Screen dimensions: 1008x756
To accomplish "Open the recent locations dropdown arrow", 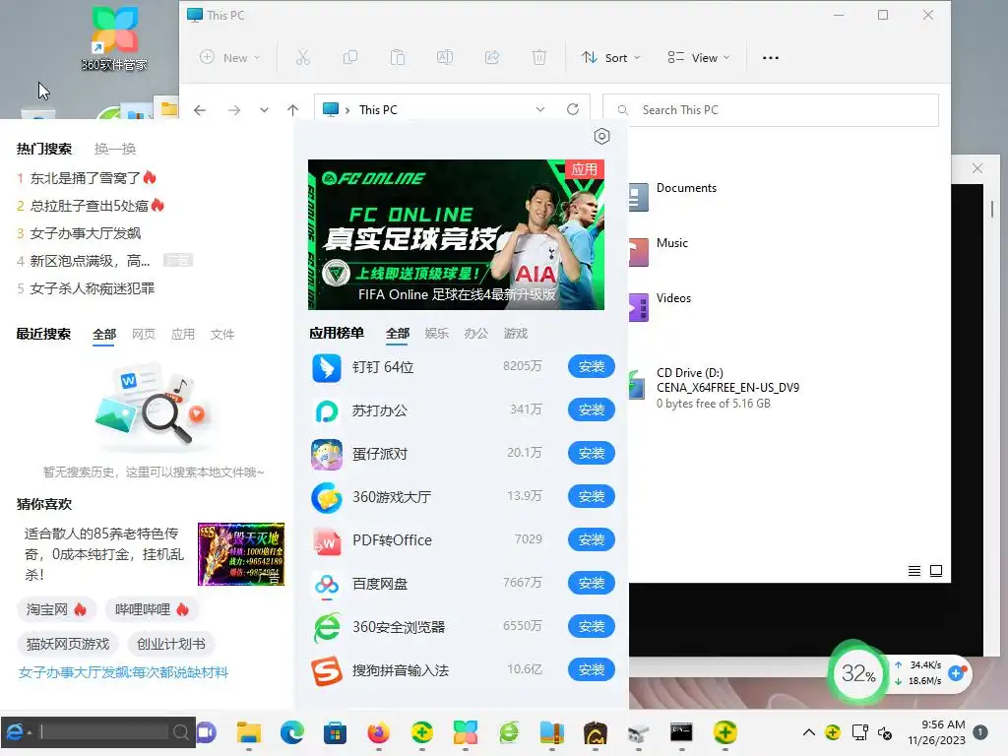I will [x=264, y=110].
